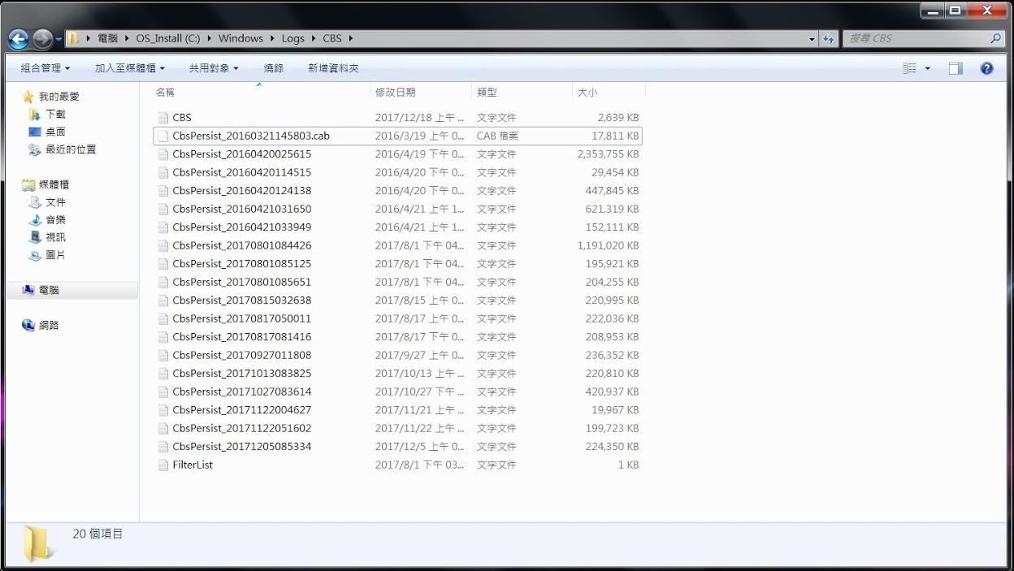Screen dimensions: 1014x571
Task: Click the CAB file icon of CbsPersist_20160321145803.cab
Action: click(x=162, y=136)
